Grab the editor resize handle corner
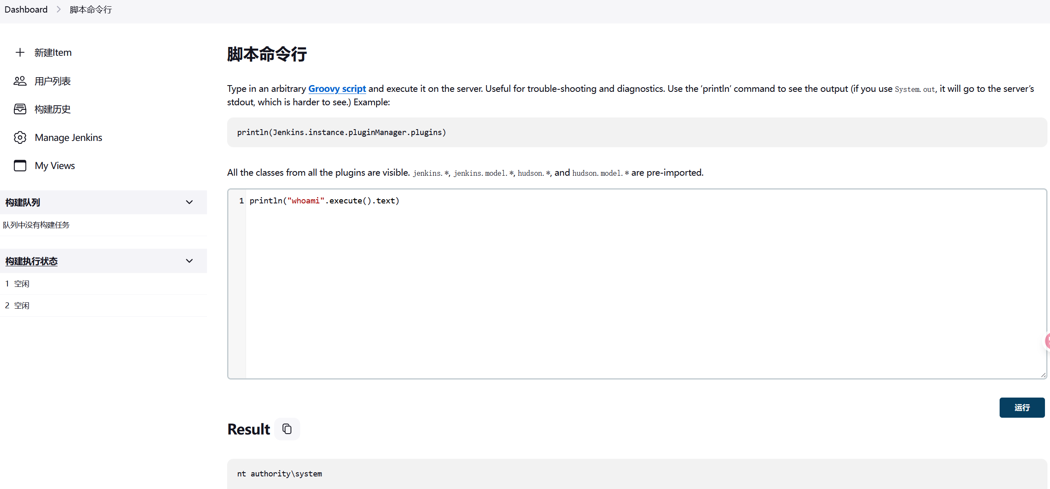This screenshot has height=489, width=1050. click(1043, 375)
